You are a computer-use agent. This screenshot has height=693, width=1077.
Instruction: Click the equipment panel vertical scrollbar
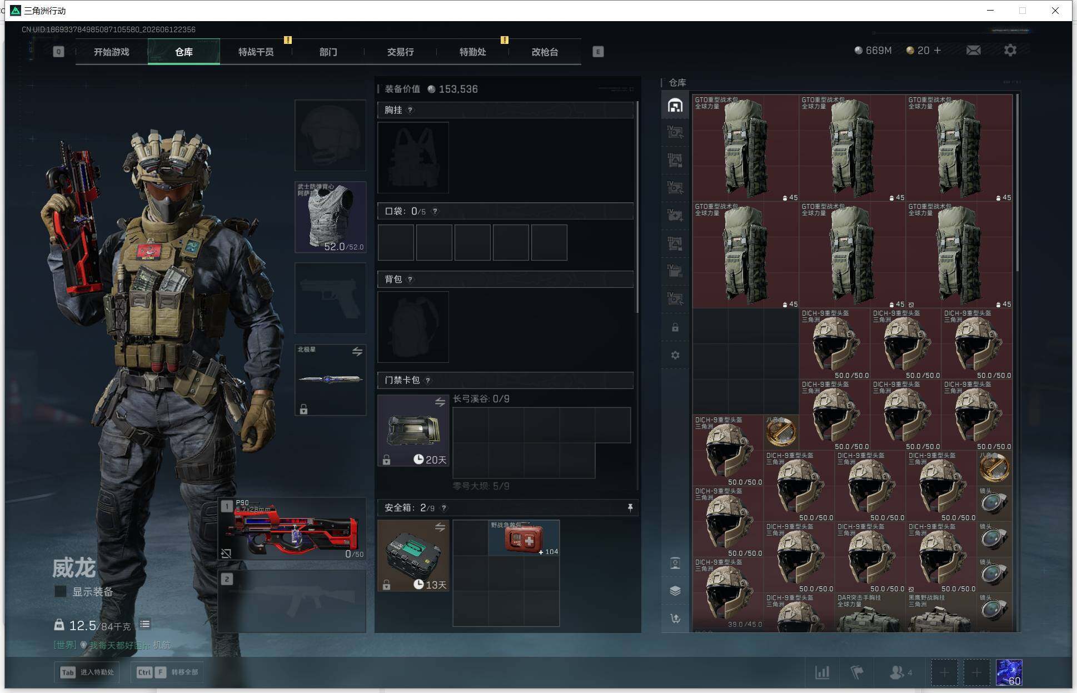pyautogui.click(x=637, y=207)
